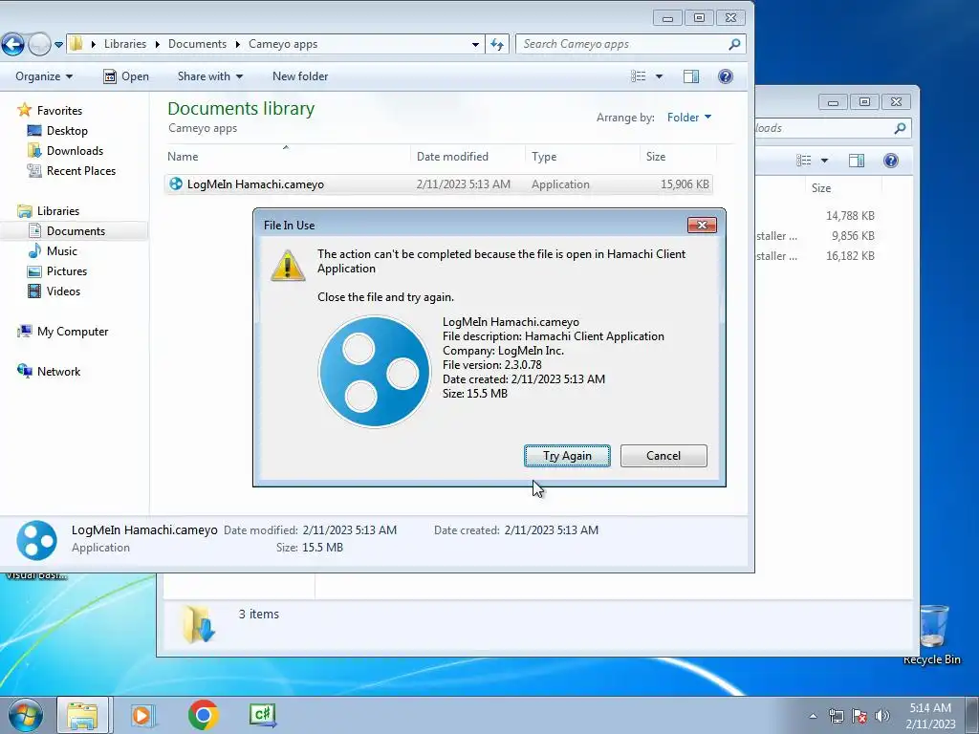Open Google Chrome from taskbar
Screen dimensions: 979x734
203,715
